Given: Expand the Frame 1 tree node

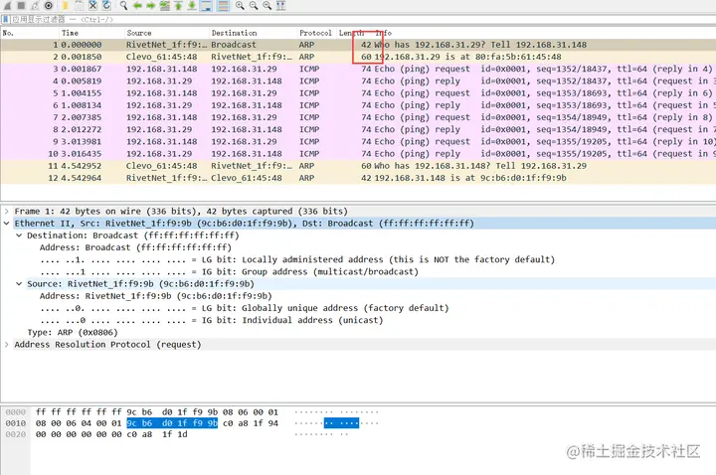Looking at the screenshot, I should tap(6, 212).
